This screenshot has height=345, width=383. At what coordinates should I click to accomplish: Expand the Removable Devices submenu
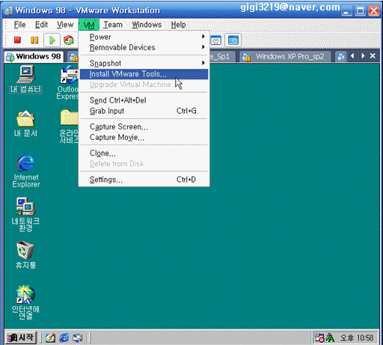coord(144,47)
